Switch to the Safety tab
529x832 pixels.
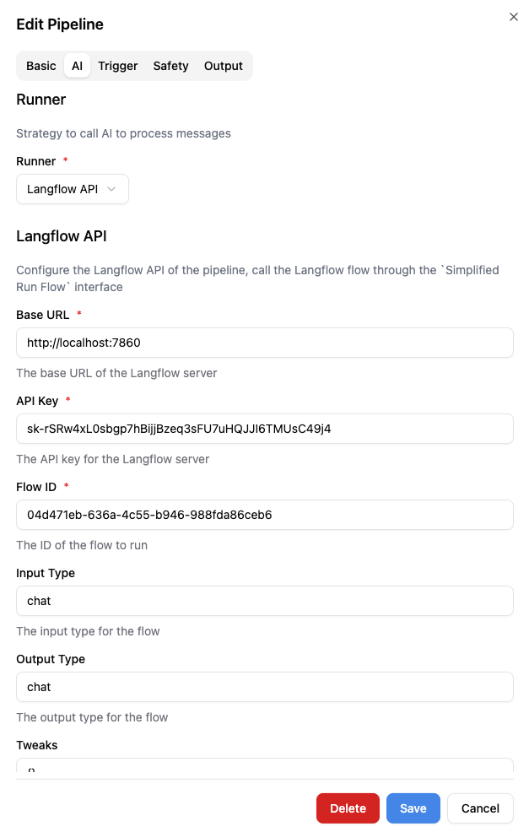(170, 65)
